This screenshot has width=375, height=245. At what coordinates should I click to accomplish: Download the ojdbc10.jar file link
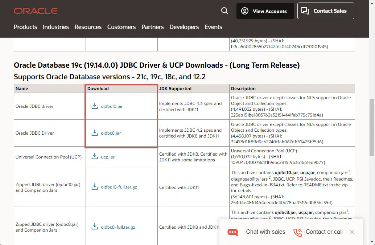[x=112, y=106]
